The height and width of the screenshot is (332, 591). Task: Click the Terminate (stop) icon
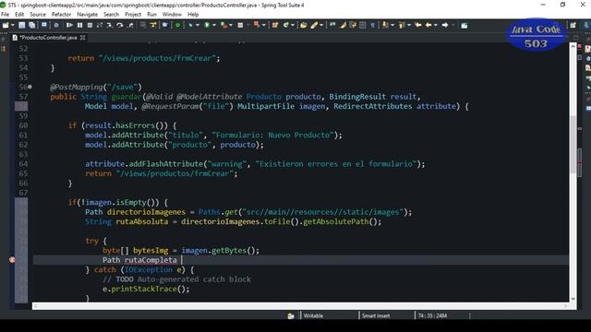coord(90,25)
